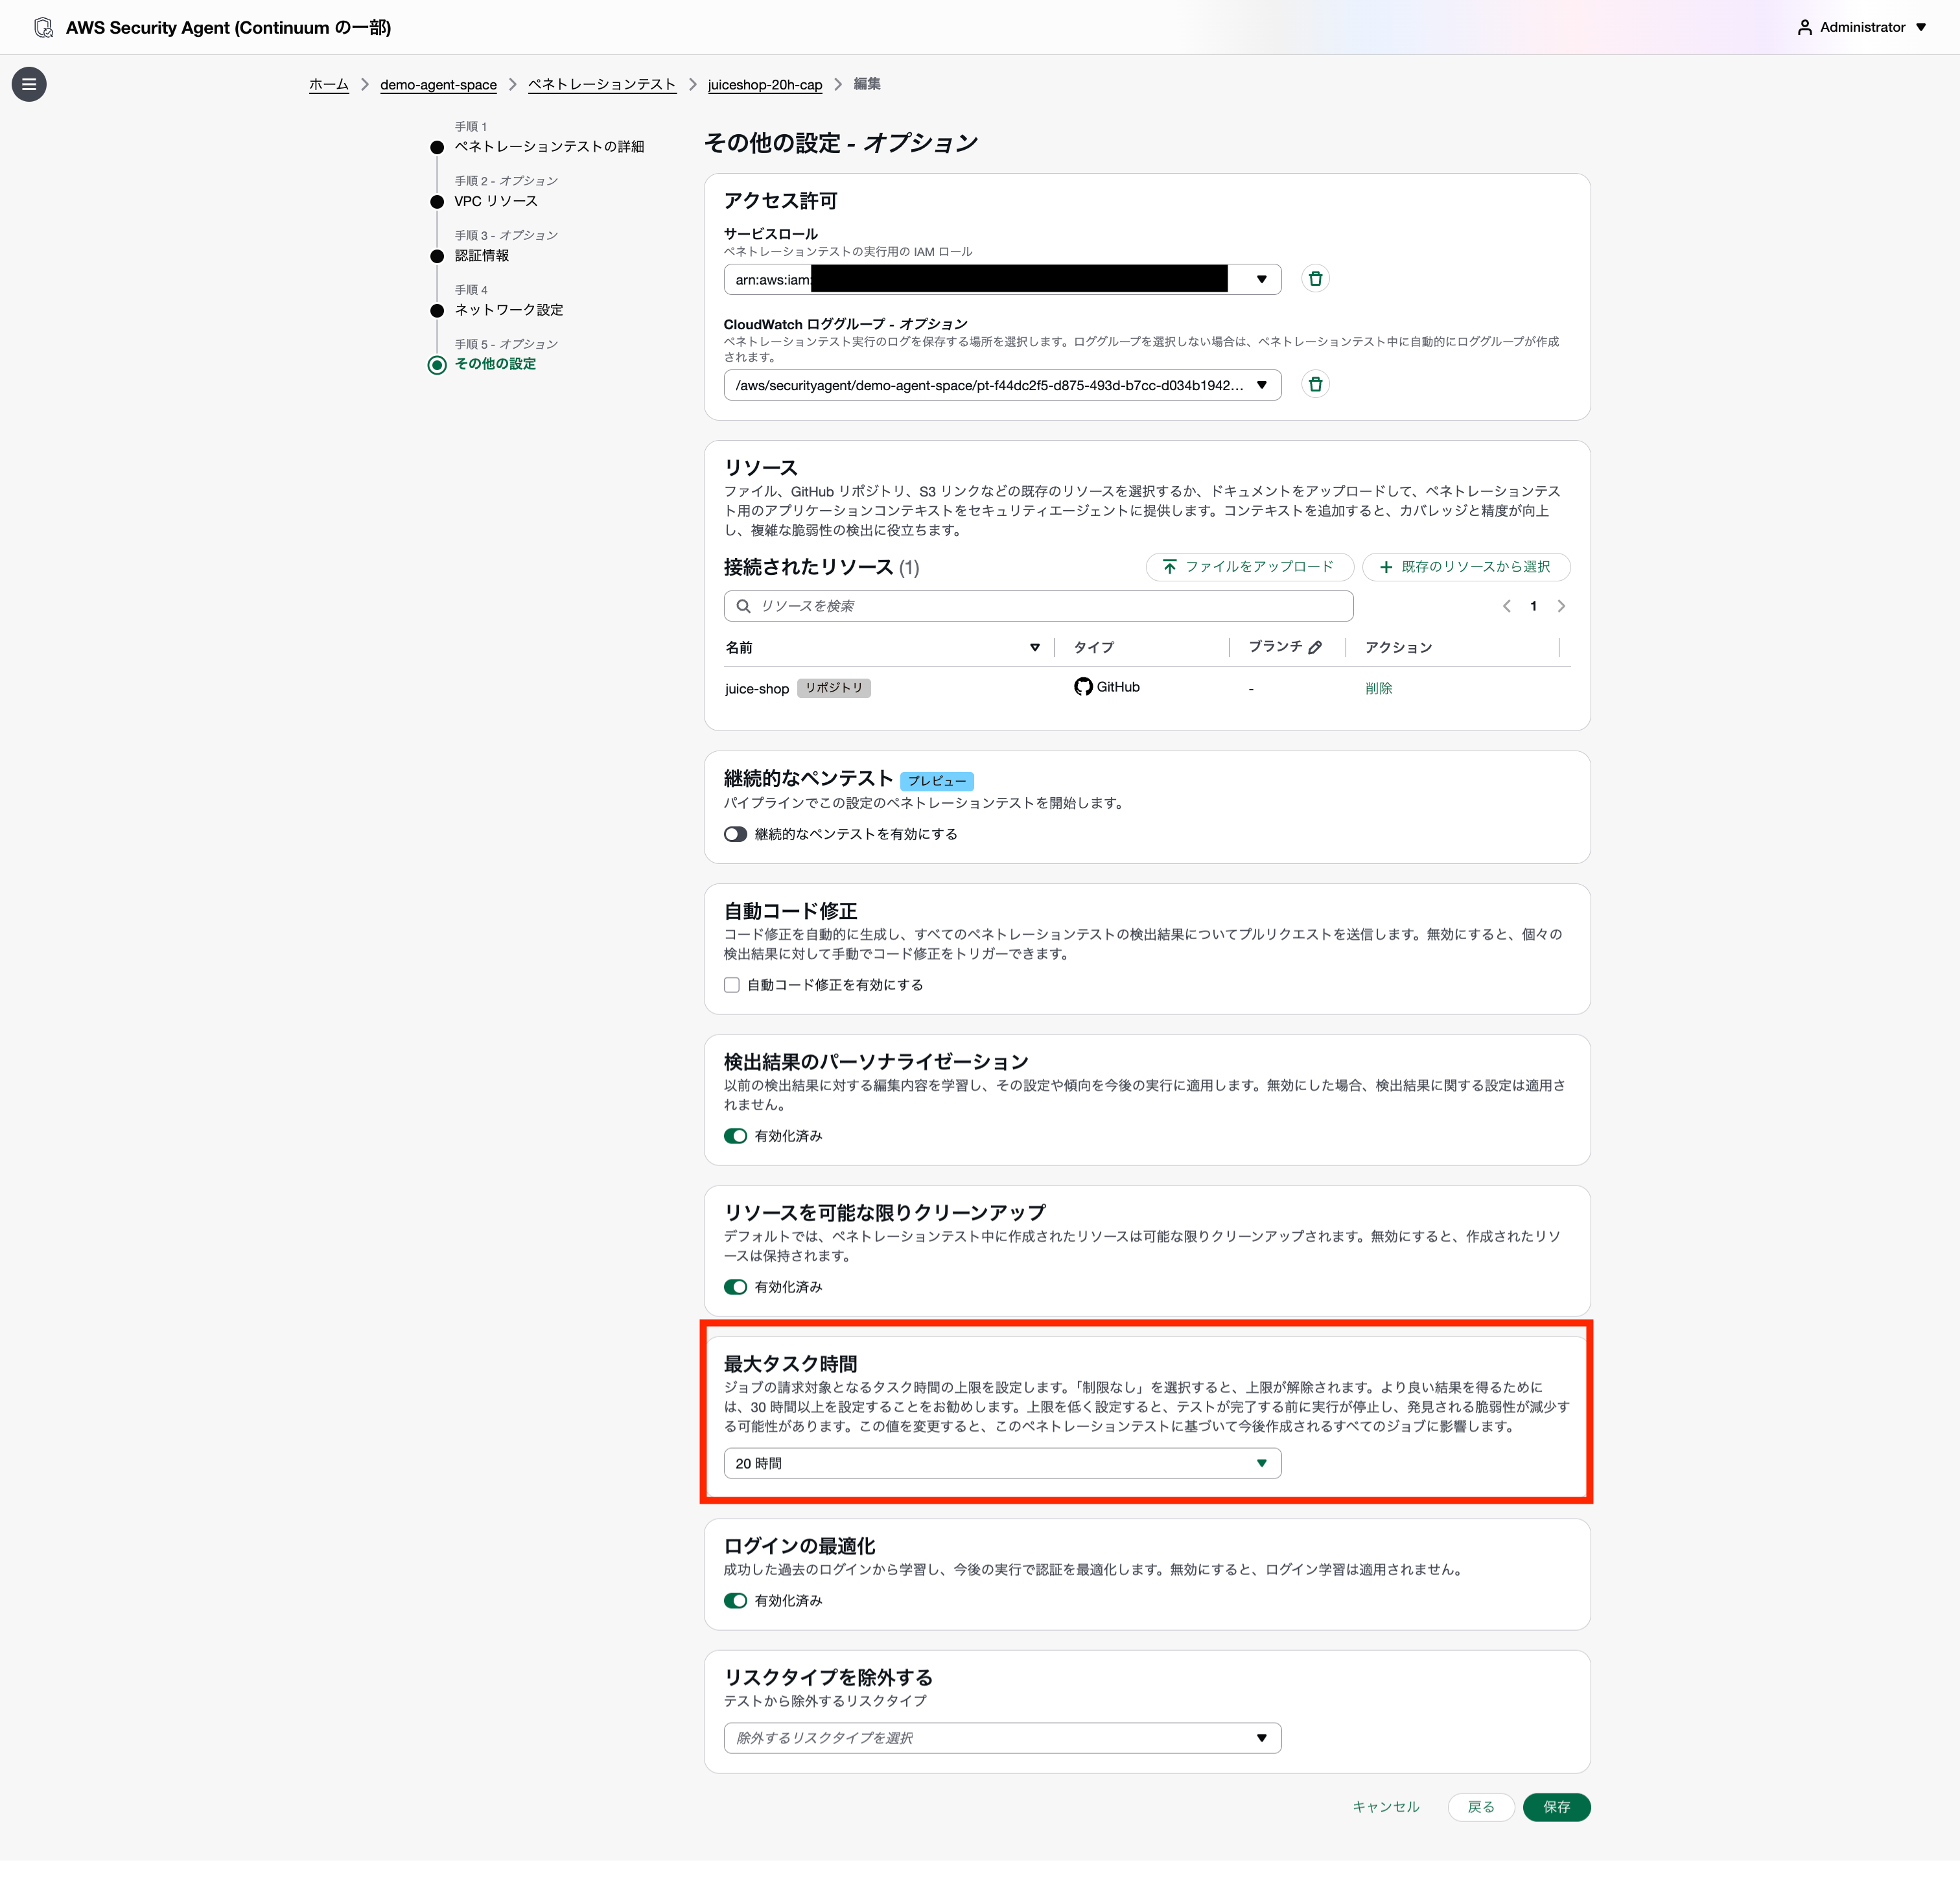
Task: Go to the next resources page arrow
Action: tap(1561, 606)
